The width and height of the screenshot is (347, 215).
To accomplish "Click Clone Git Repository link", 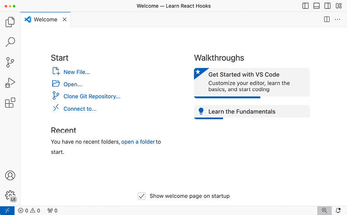I will (x=92, y=97).
